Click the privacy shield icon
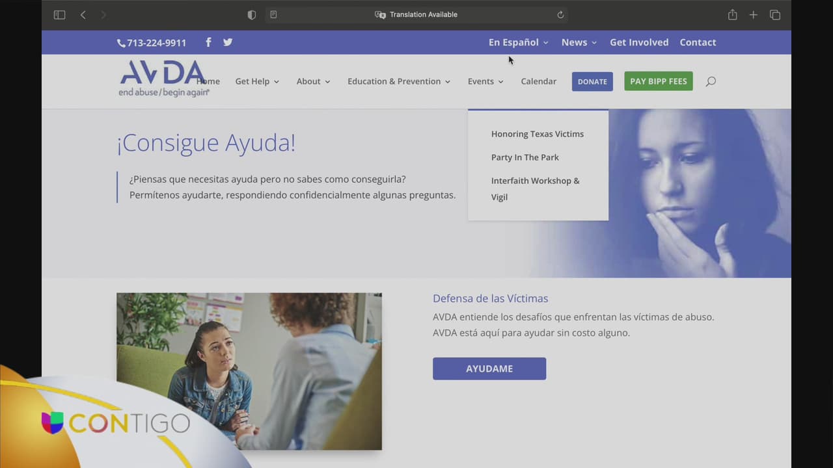The width and height of the screenshot is (833, 468). [252, 15]
